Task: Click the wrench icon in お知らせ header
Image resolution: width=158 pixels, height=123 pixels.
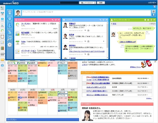Action: pyautogui.click(x=52, y=20)
